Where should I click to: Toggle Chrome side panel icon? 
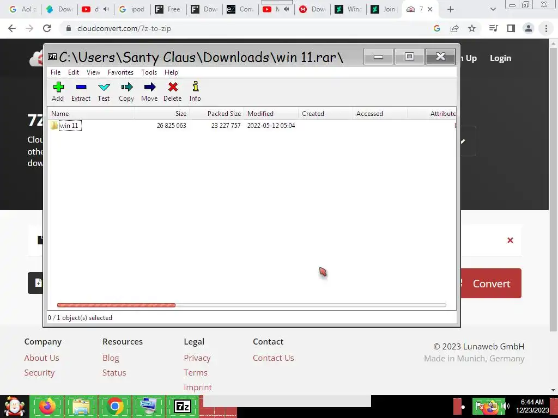[x=511, y=28]
